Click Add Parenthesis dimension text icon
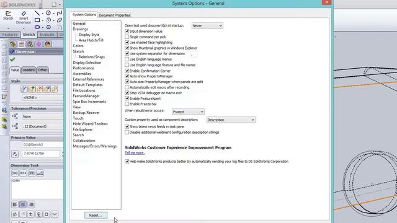This screenshot has width=397, height=223. 15,173
